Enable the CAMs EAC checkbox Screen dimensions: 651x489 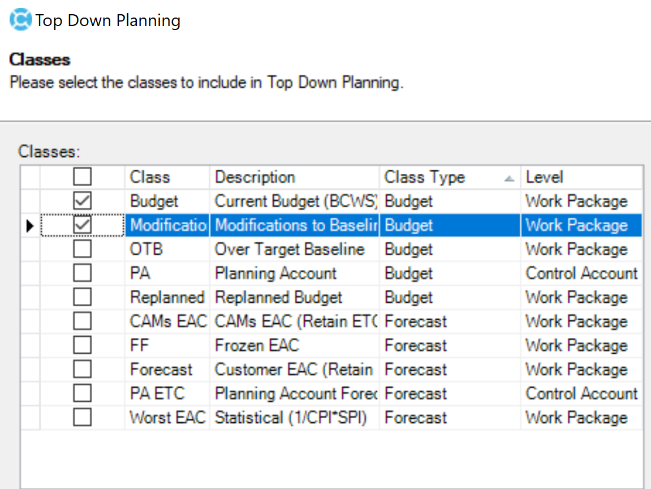tap(82, 321)
